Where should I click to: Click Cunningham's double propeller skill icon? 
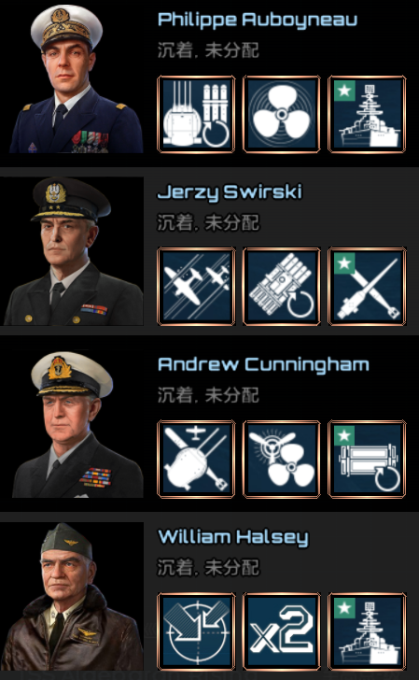(x=282, y=459)
